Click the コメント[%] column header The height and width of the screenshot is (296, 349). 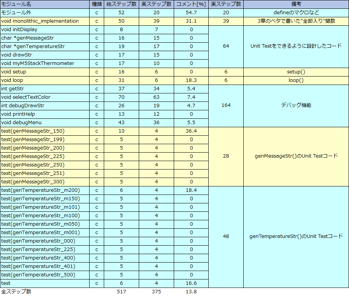[x=191, y=4]
